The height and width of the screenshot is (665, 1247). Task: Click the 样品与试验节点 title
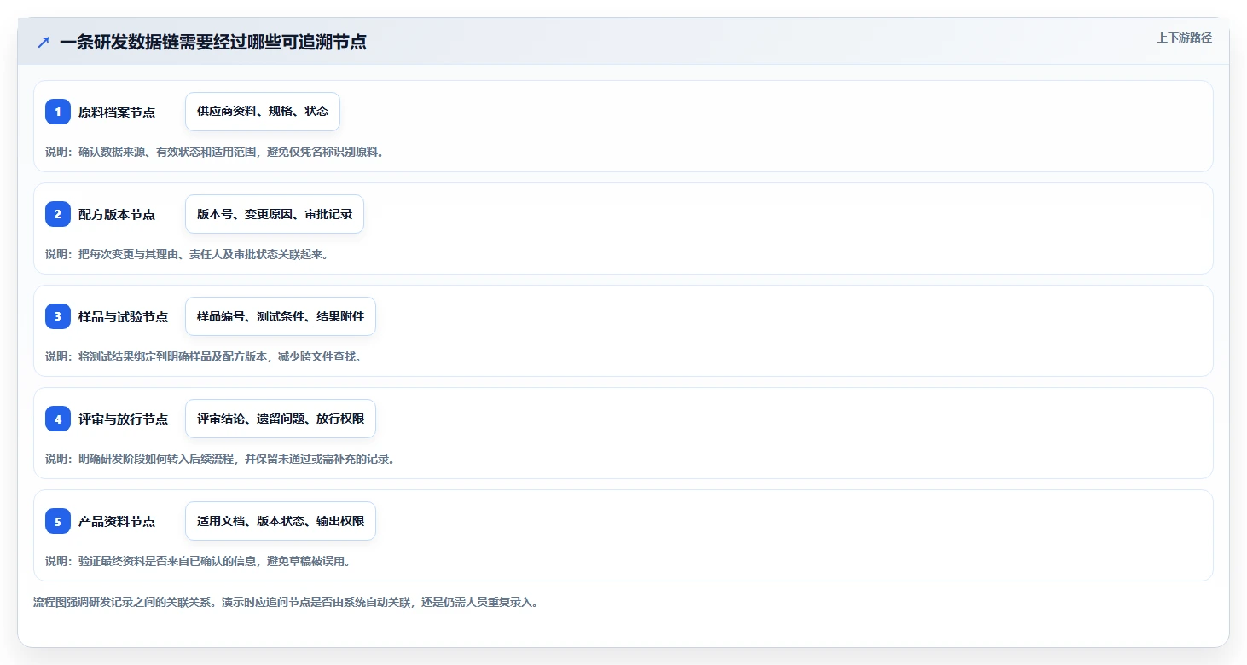pyautogui.click(x=123, y=316)
